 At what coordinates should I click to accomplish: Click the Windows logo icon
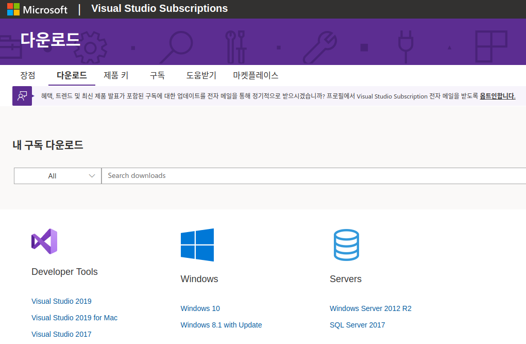click(197, 245)
